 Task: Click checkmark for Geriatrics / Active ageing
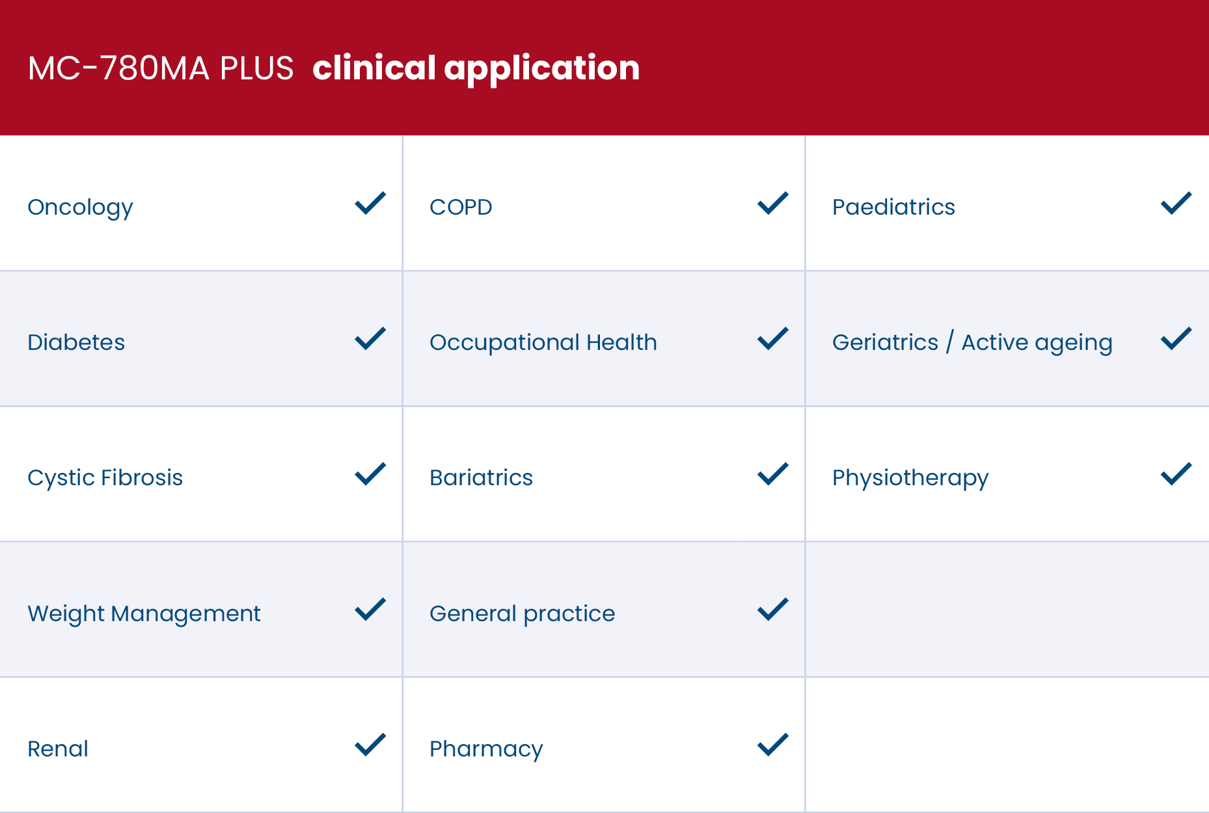pyautogui.click(x=1176, y=339)
